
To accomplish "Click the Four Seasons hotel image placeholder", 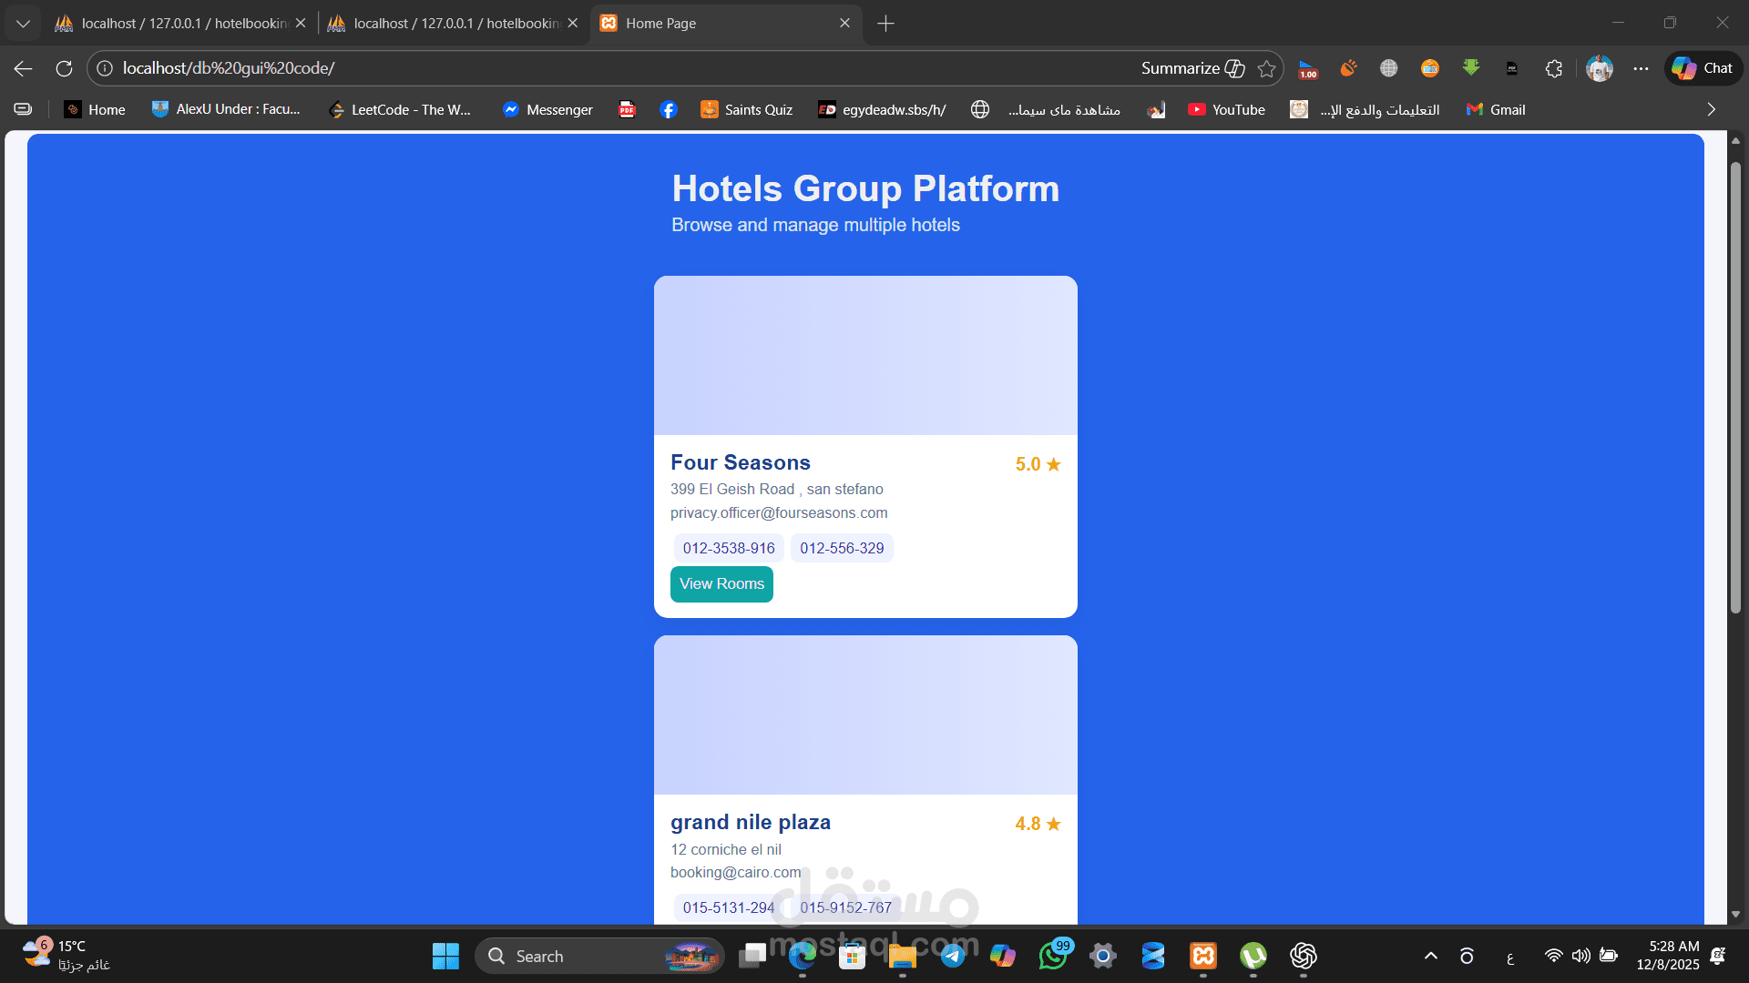I will [865, 355].
